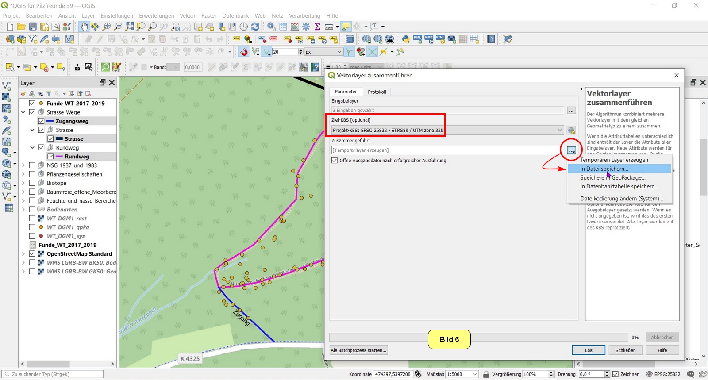Toggle the snapping magnet icon
The width and height of the screenshot is (708, 380).
[x=243, y=52]
